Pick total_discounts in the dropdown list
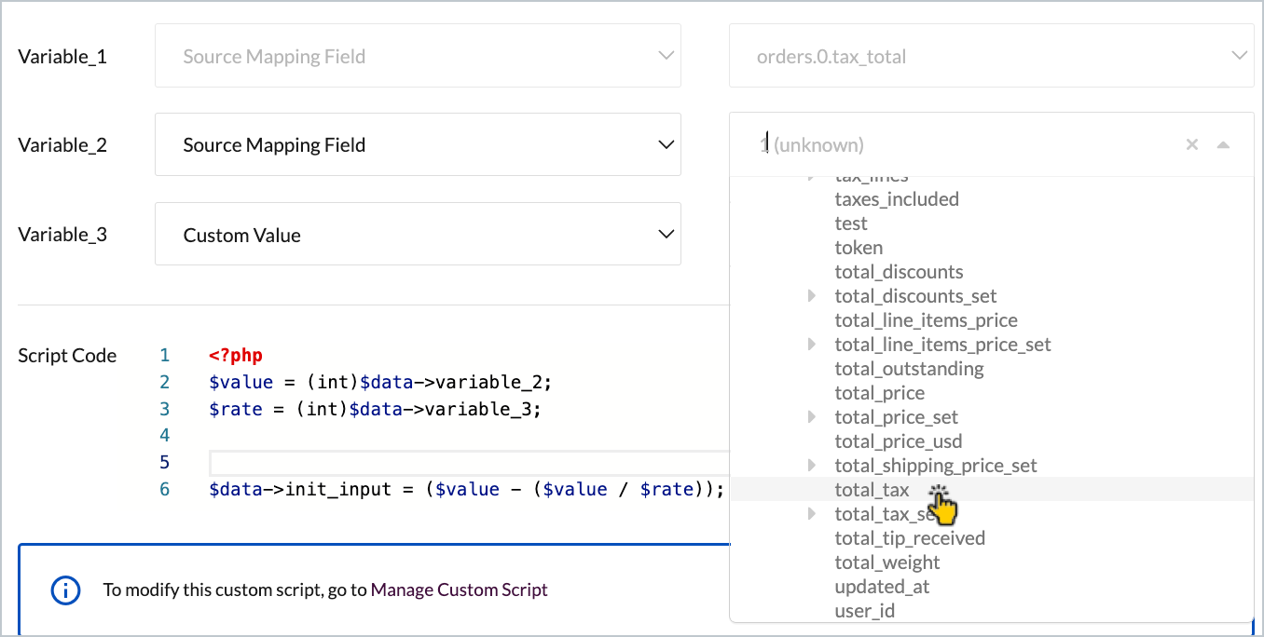 pyautogui.click(x=899, y=272)
